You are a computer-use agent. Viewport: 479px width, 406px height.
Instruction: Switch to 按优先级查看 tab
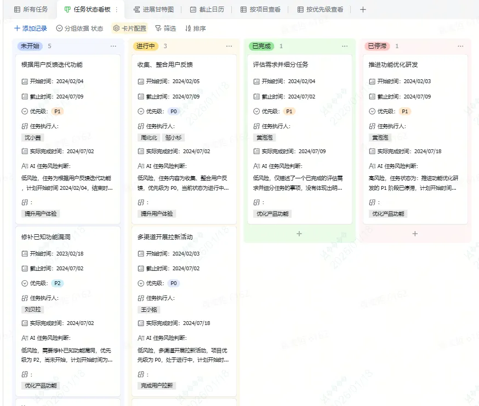pos(320,9)
